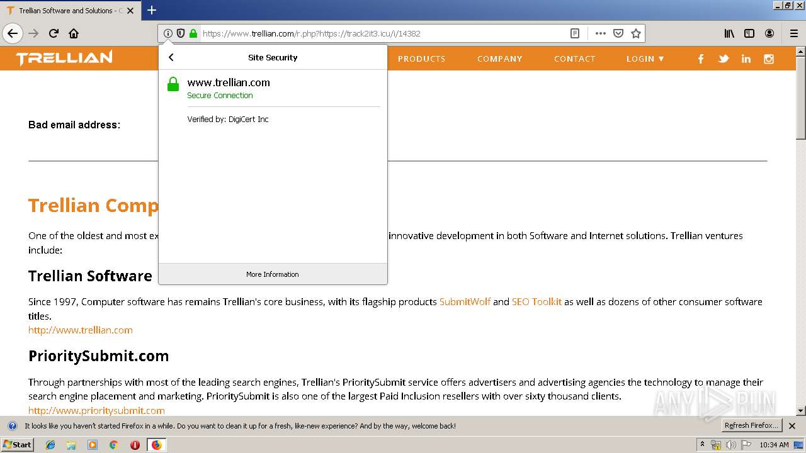The height and width of the screenshot is (453, 806).
Task: Click the site information (i) icon
Action: tap(167, 34)
